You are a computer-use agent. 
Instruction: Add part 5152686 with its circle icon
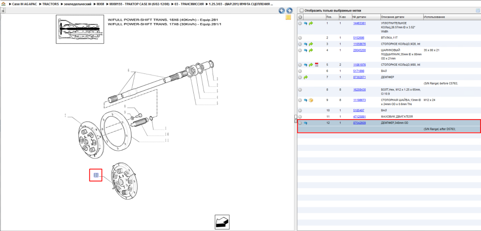300,38
